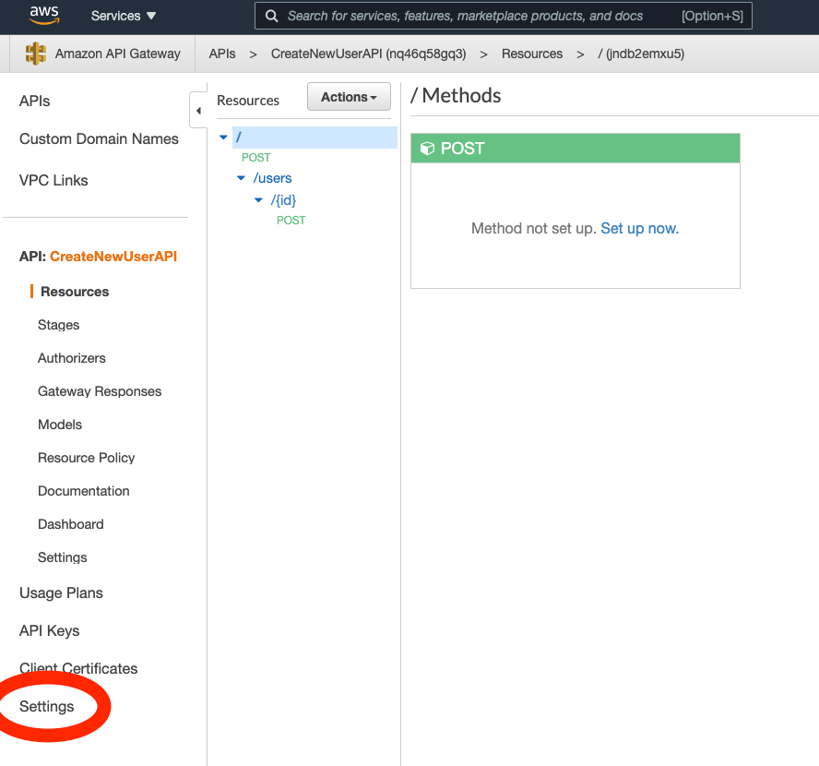Viewport: 819px width, 766px height.
Task: Click the POST method cube icon
Action: 427,149
